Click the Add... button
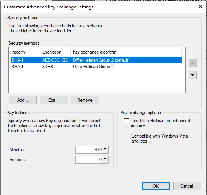This screenshot has height=195, width=207. [23, 100]
